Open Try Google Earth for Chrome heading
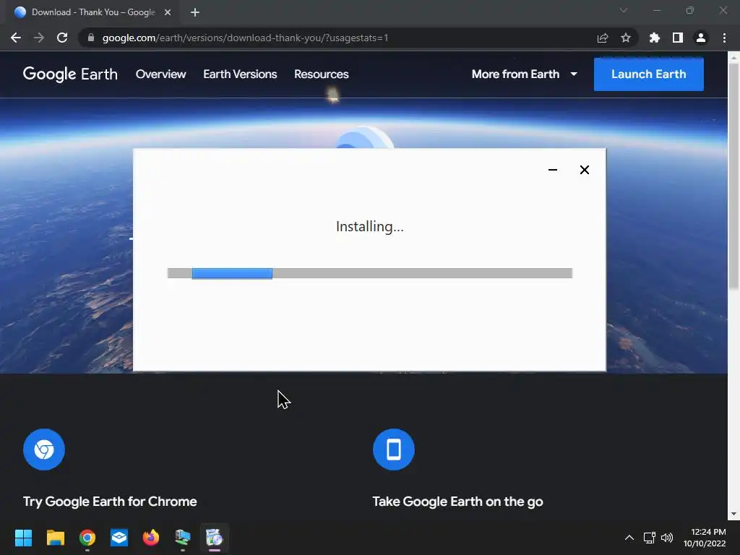The width and height of the screenshot is (740, 555). click(x=110, y=502)
